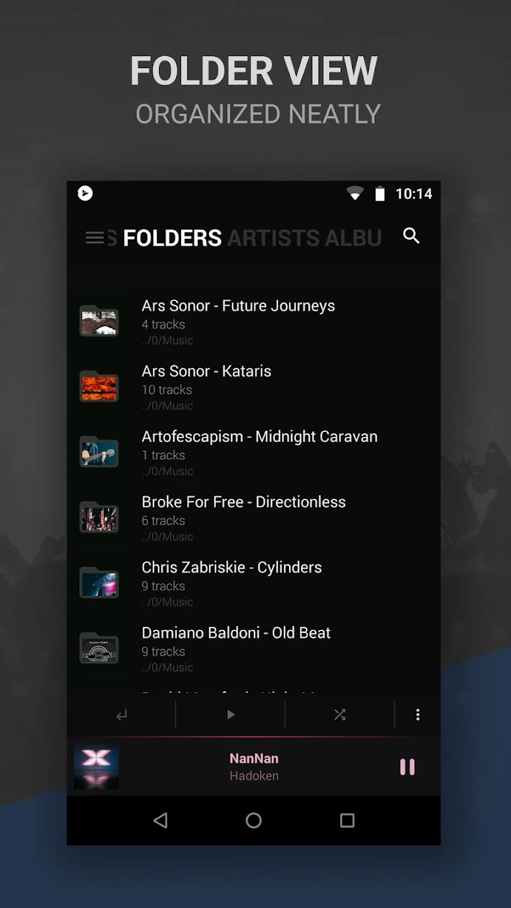Tap the Android home circle button

[x=254, y=820]
